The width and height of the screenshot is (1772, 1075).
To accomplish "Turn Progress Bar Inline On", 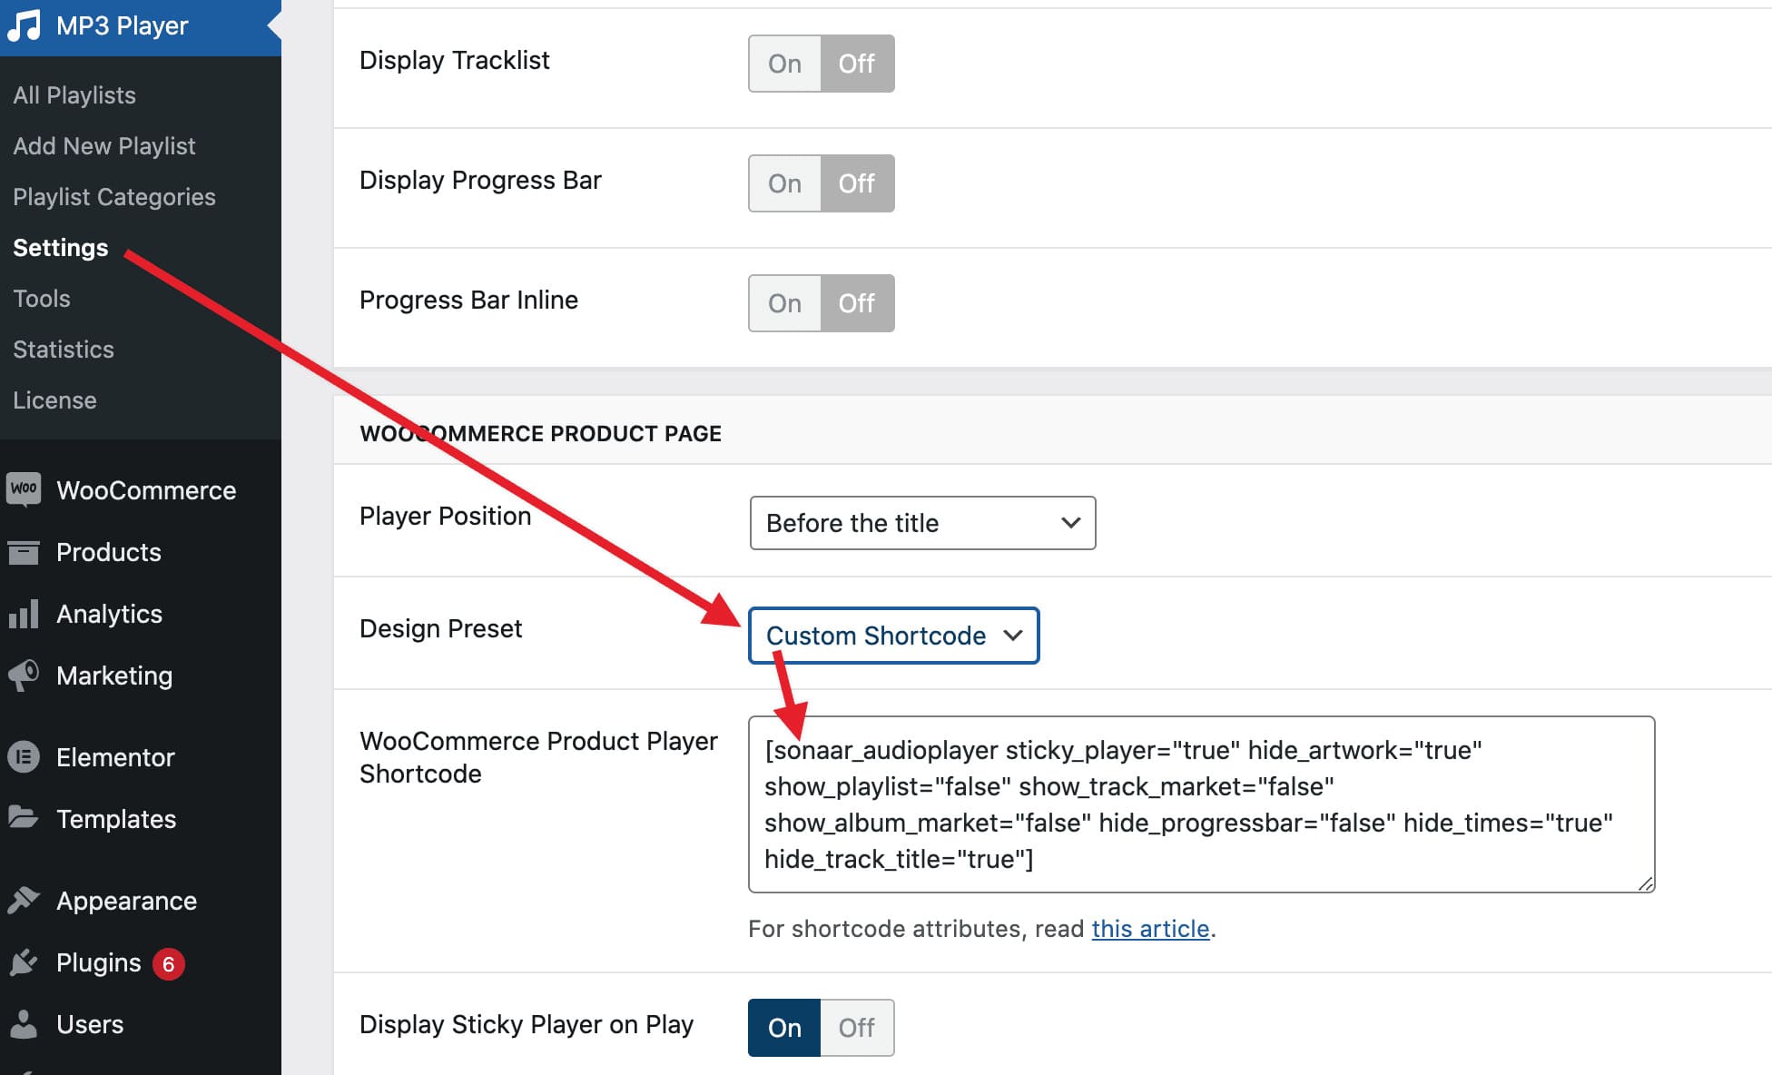I will tap(784, 303).
